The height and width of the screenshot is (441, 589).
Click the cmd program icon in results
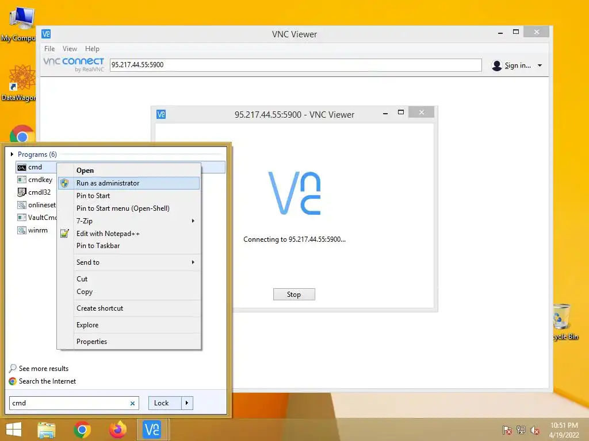coord(22,167)
